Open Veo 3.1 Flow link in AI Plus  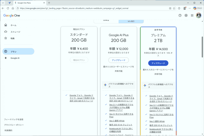coord(121,115)
